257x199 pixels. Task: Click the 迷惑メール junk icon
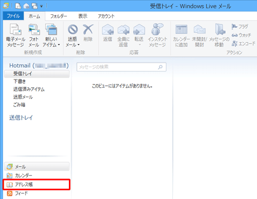(72, 29)
